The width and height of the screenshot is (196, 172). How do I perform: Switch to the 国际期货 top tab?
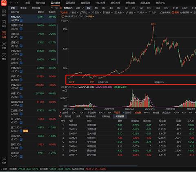[70, 3]
